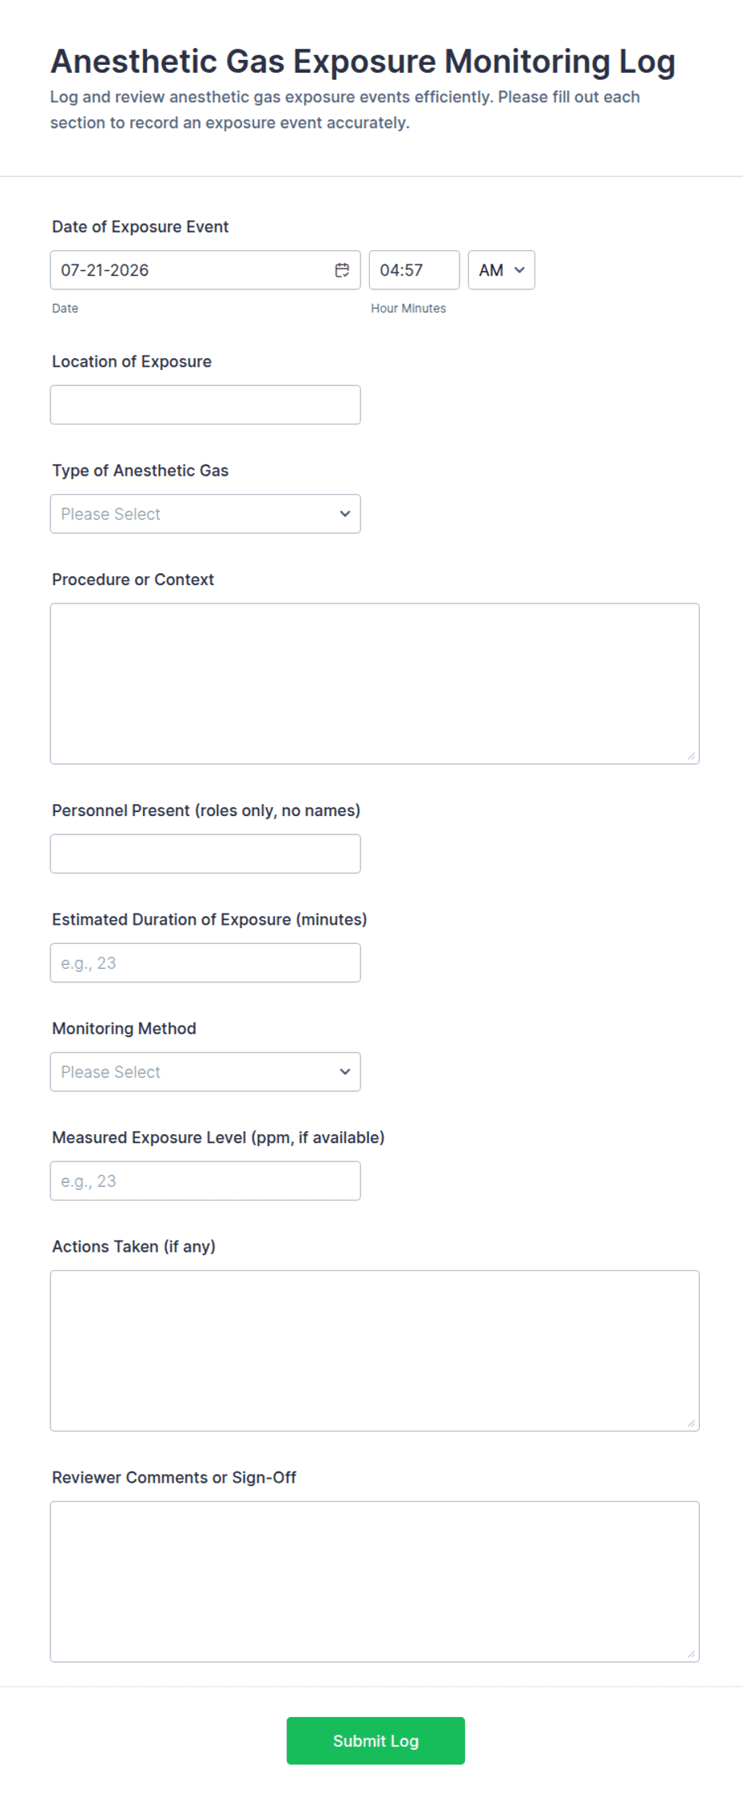Click the Reviewer Comments textarea resize handle
Screen dimensions: 743x1804
(x=692, y=1654)
